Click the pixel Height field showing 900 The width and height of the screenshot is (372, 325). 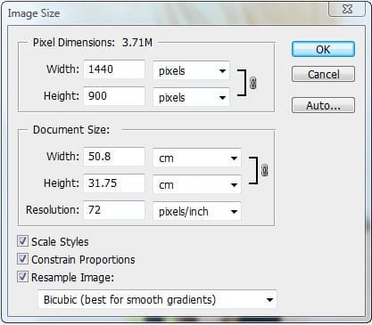114,96
